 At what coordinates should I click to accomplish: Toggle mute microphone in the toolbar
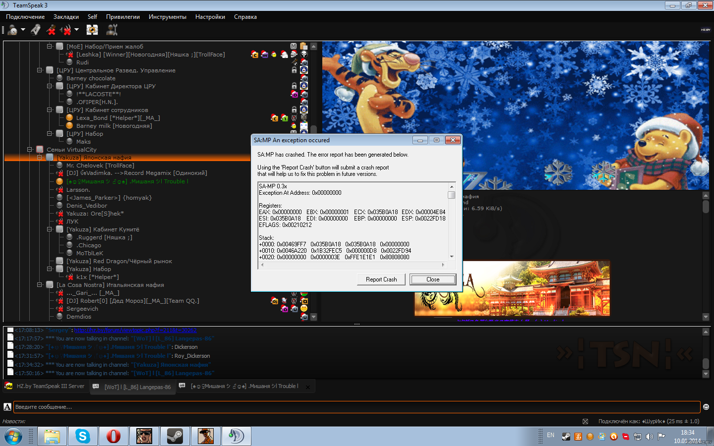[x=51, y=30]
